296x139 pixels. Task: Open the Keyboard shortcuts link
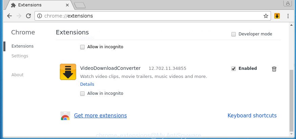pos(252,116)
